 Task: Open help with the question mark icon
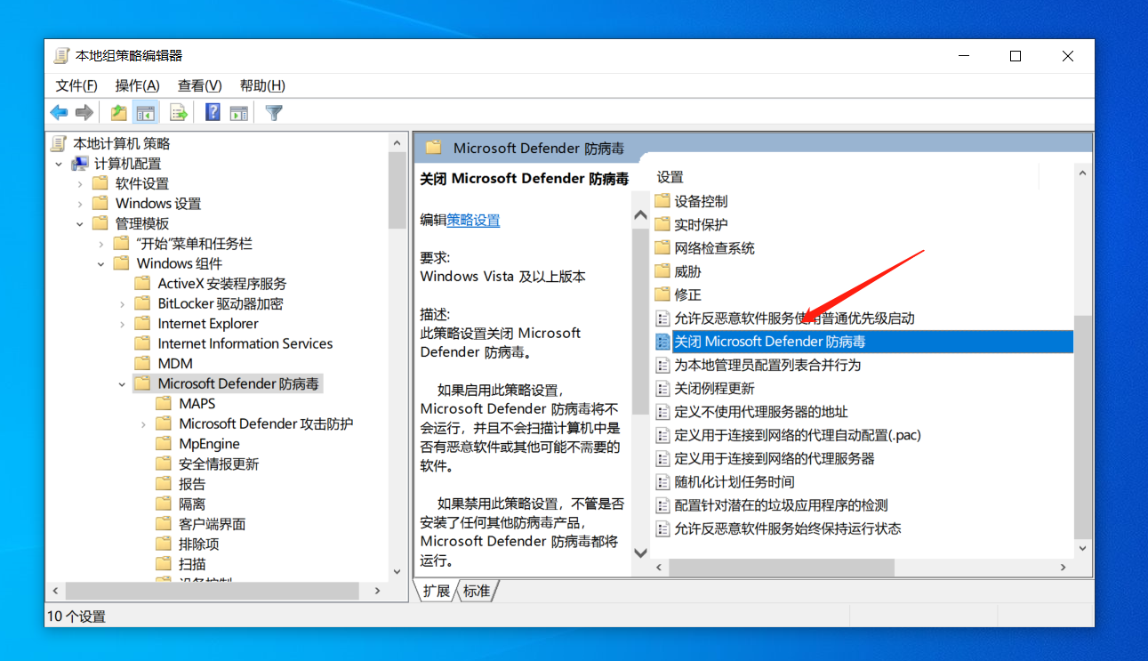[x=212, y=112]
